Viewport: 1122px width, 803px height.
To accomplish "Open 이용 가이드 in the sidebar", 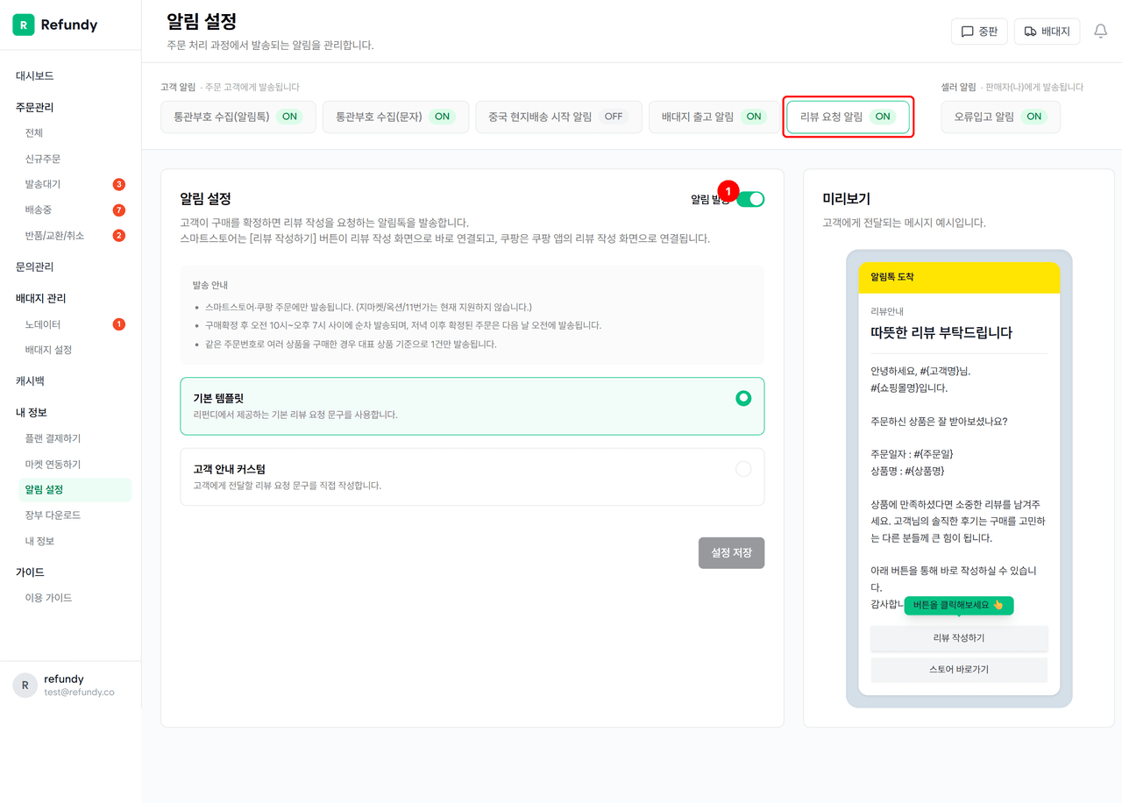I will (x=48, y=598).
